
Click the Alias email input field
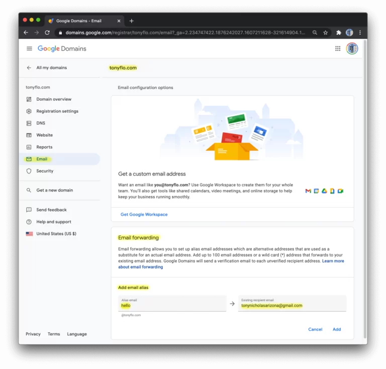(172, 305)
